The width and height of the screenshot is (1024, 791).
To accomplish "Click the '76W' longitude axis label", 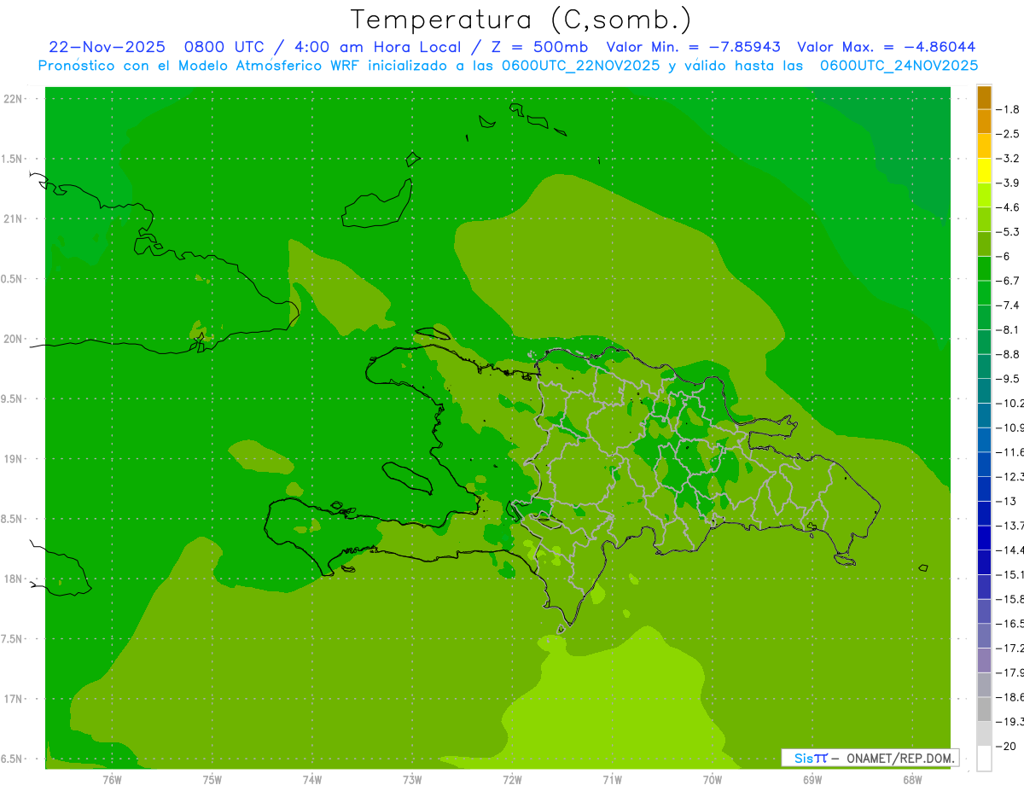I will pyautogui.click(x=112, y=779).
